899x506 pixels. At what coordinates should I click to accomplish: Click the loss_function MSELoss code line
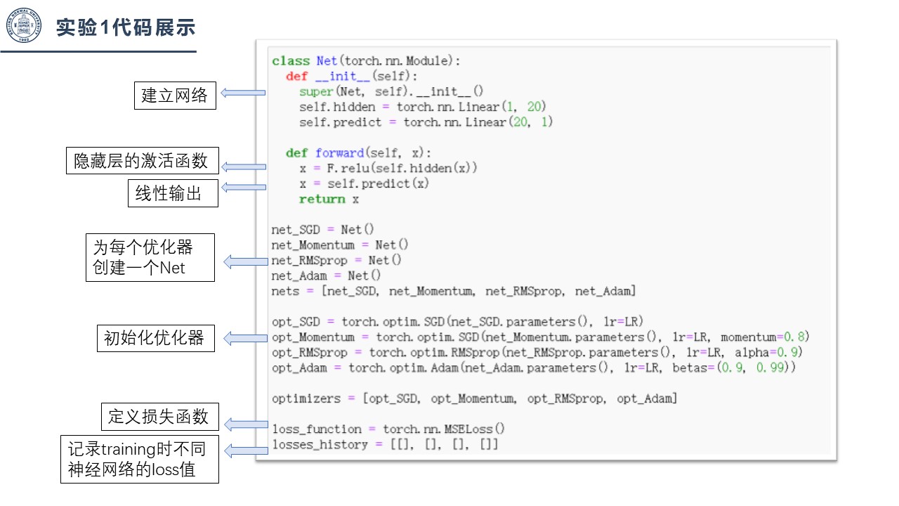(x=388, y=429)
